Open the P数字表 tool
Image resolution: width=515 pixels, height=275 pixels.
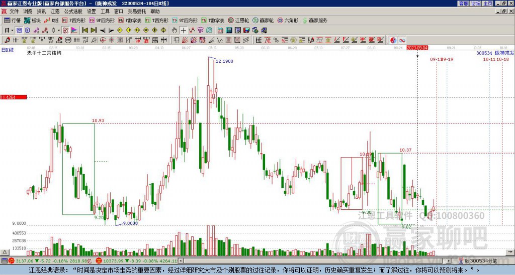(130, 20)
